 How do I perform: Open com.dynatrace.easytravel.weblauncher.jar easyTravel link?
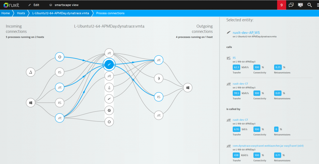268,146
